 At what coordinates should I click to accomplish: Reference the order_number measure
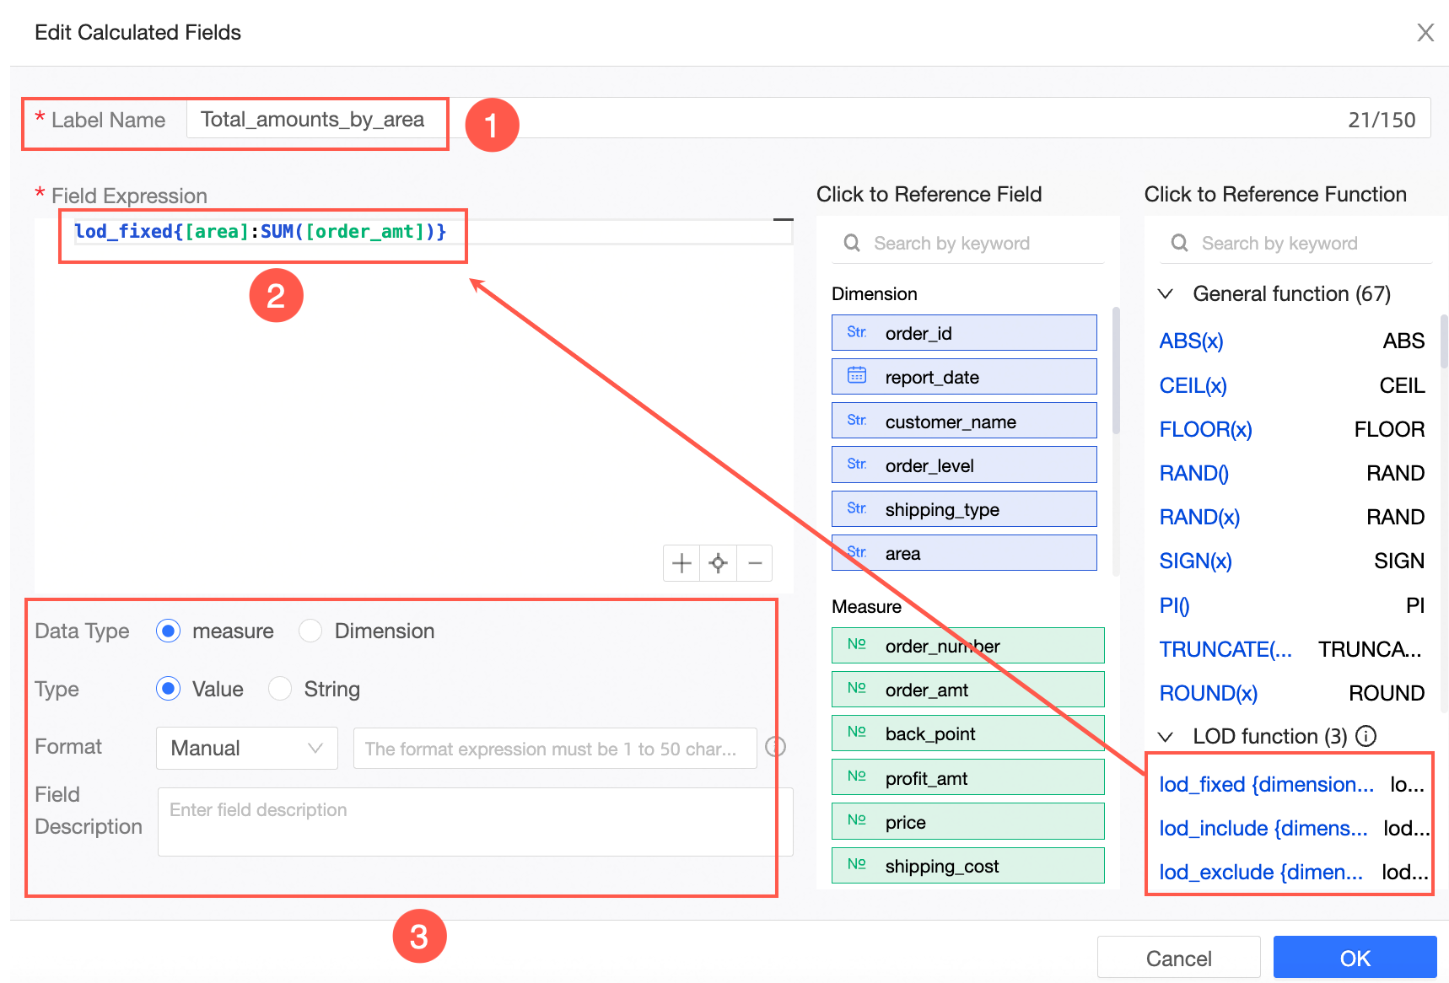[x=968, y=646]
